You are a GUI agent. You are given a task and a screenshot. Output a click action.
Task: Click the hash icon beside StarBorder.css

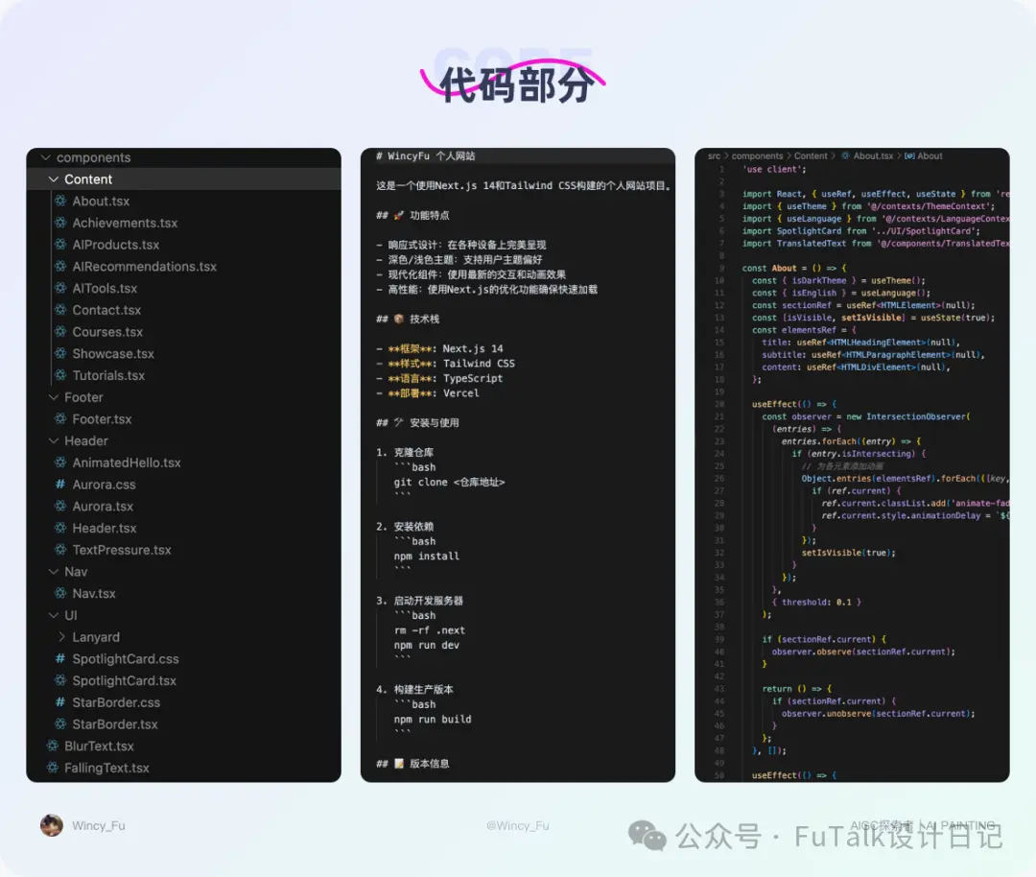(x=60, y=701)
